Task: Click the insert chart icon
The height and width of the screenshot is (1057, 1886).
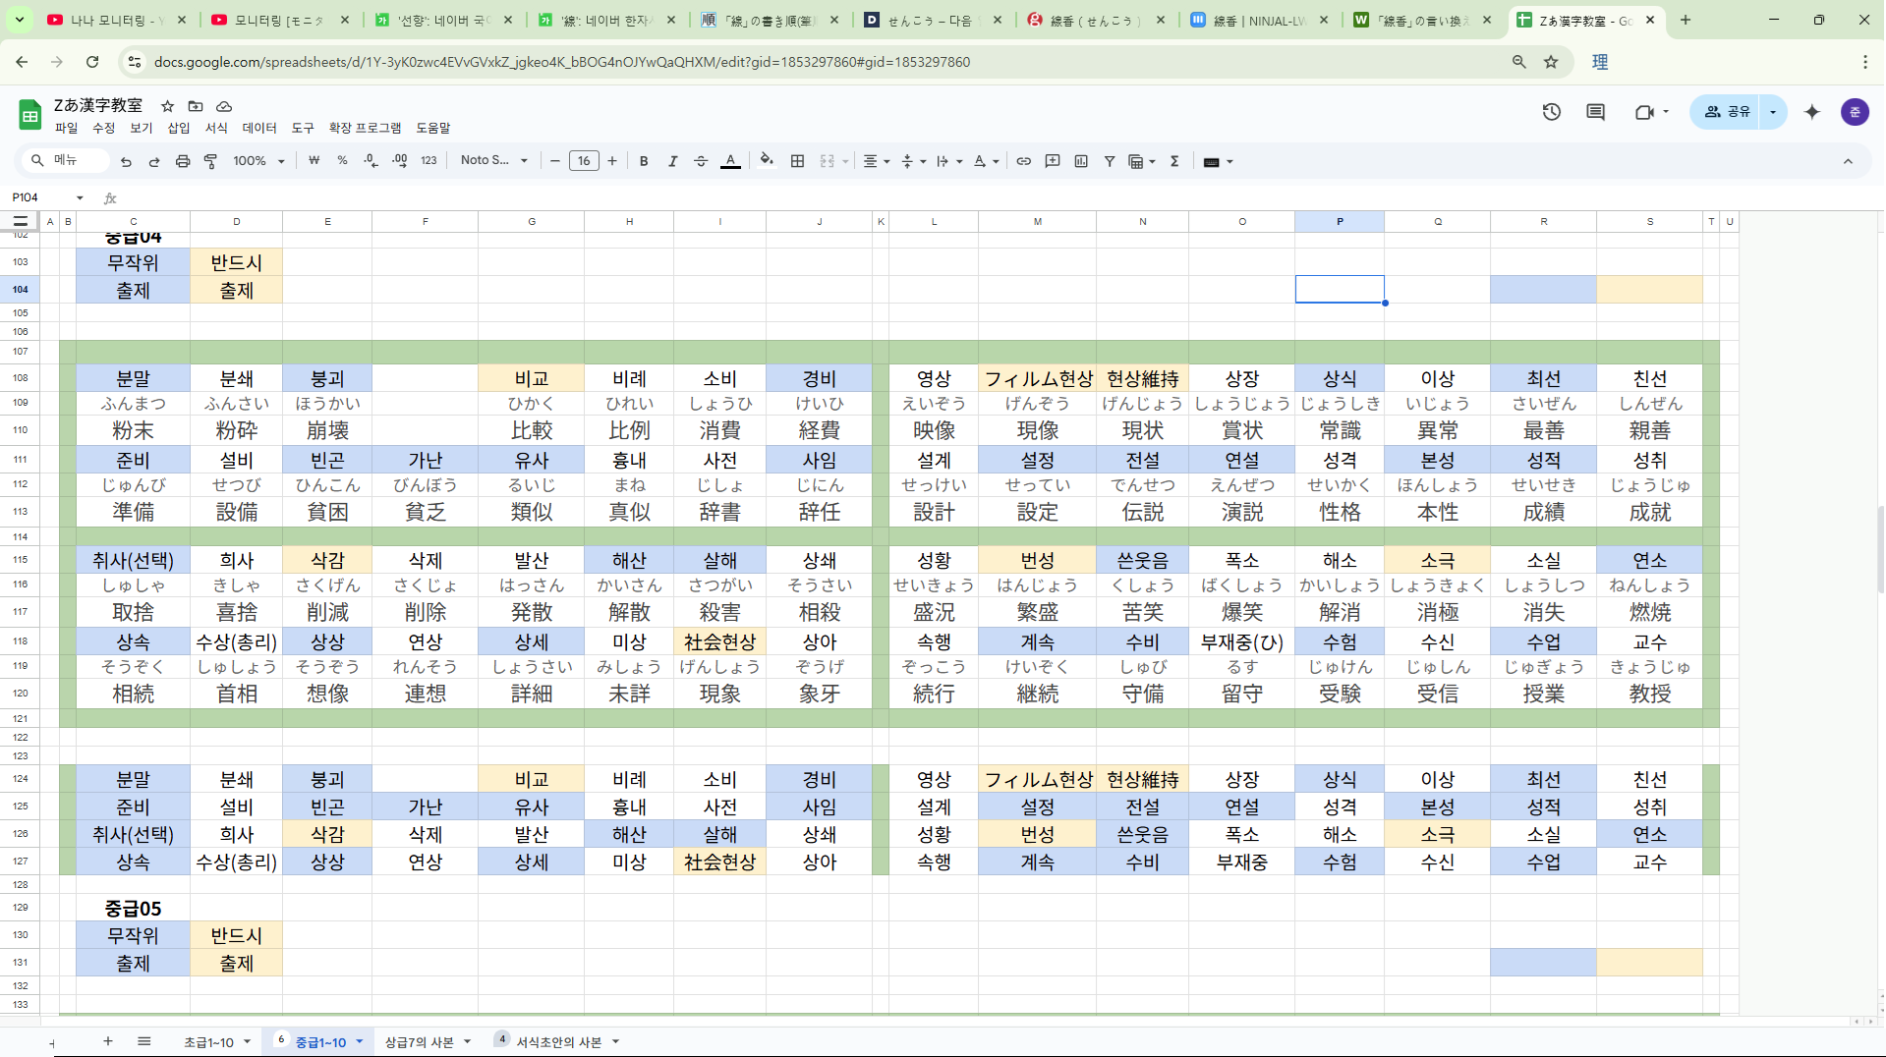Action: (1081, 161)
